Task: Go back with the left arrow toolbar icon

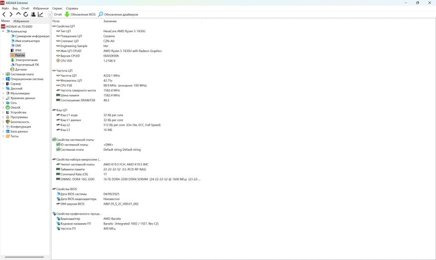Action: coord(4,14)
